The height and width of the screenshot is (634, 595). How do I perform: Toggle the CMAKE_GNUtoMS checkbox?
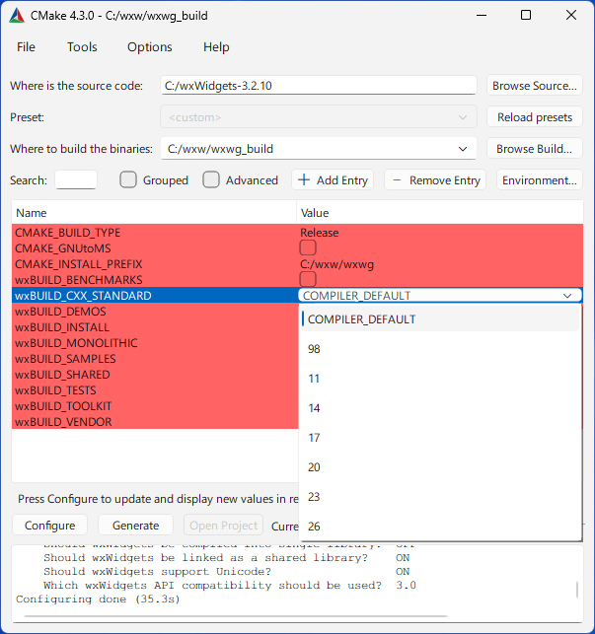(x=308, y=247)
